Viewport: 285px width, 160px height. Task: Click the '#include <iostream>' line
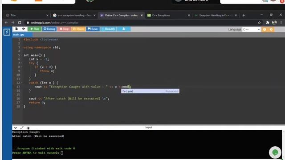coord(41,40)
